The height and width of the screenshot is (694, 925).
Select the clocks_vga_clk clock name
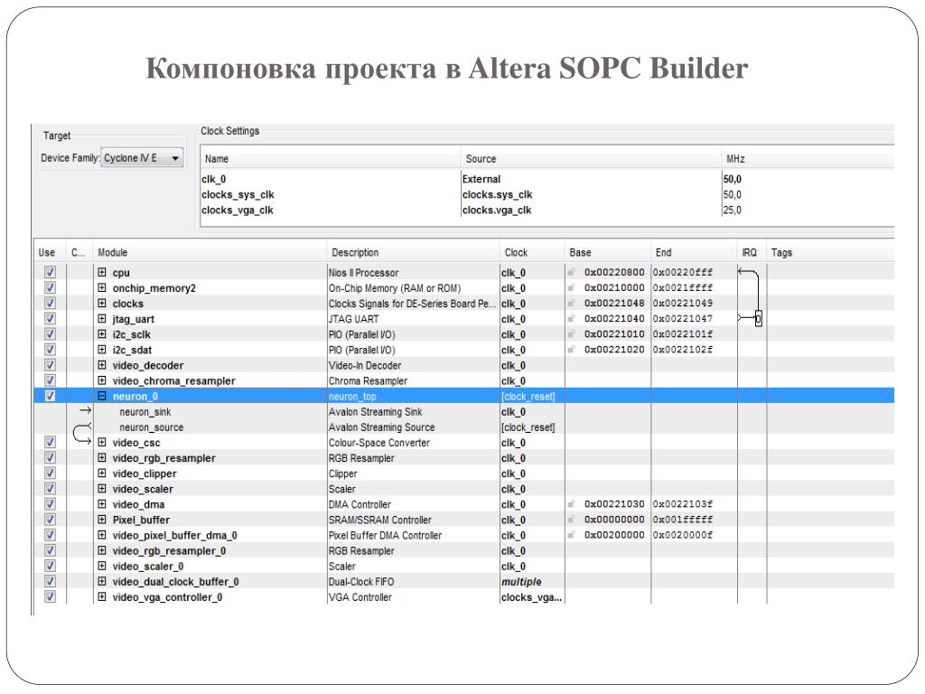(x=238, y=210)
